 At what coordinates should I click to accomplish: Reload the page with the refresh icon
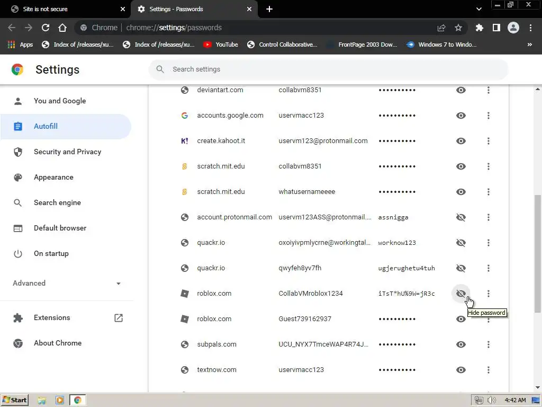pyautogui.click(x=46, y=28)
